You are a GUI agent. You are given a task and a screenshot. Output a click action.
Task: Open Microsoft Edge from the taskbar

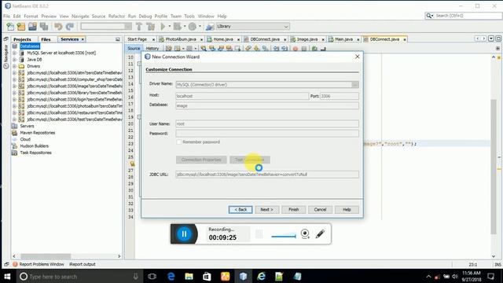tap(171, 276)
